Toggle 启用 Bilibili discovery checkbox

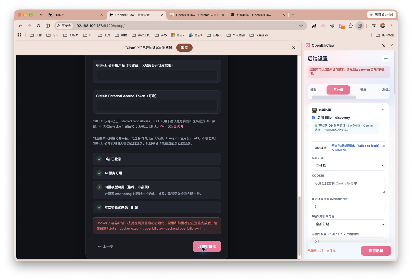(x=314, y=117)
